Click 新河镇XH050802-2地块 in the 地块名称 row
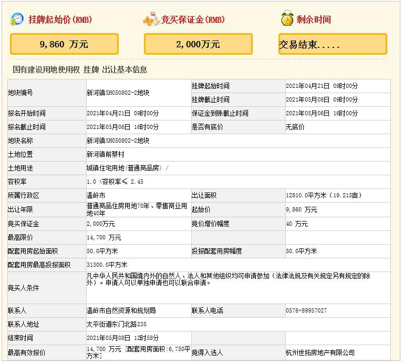This screenshot has width=403, height=362. point(118,140)
